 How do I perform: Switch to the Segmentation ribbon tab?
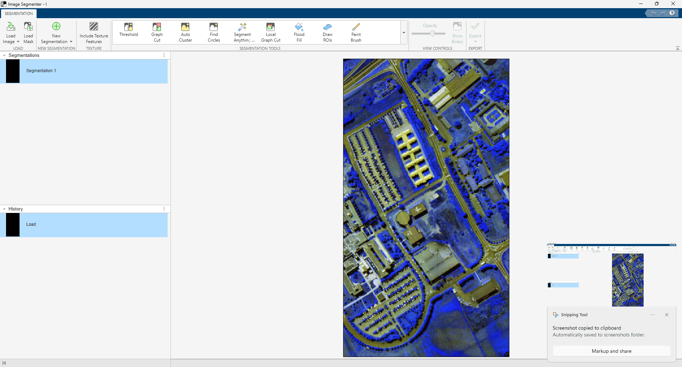(x=18, y=13)
